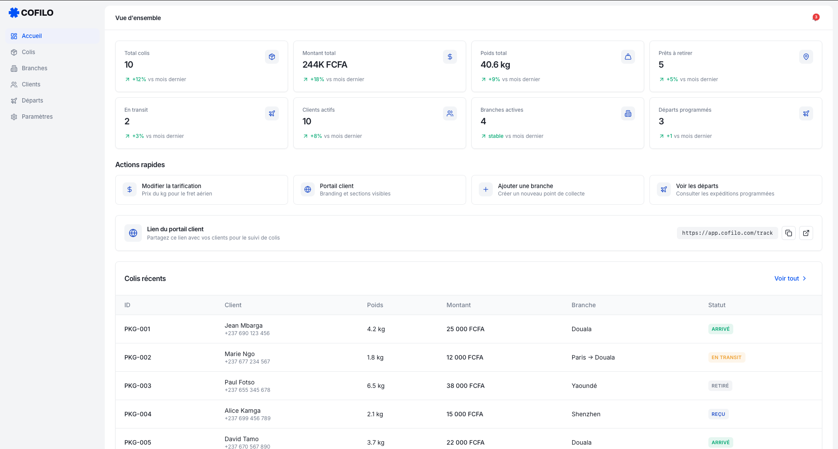Copy the client portal link
838x449 pixels.
point(788,233)
